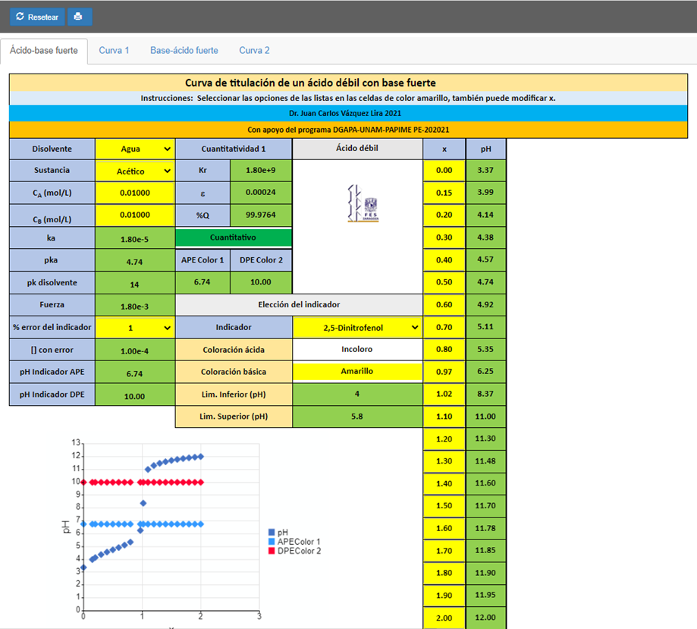Click the green Cuantitativo result cell
The width and height of the screenshot is (697, 629).
coord(234,237)
